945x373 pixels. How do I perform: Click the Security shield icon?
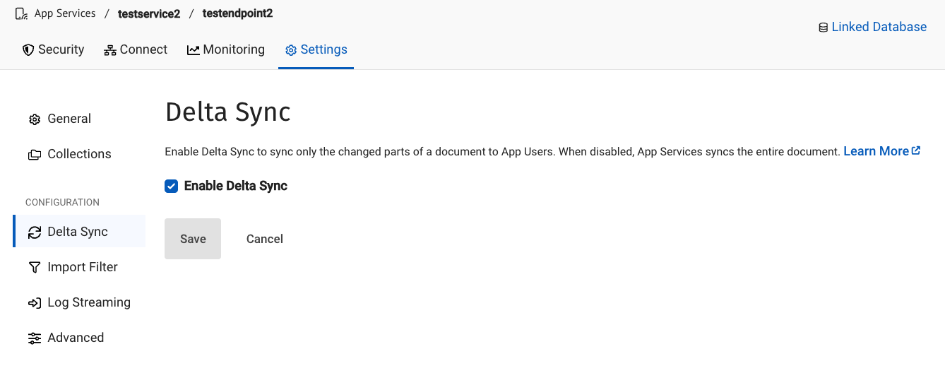(x=28, y=50)
